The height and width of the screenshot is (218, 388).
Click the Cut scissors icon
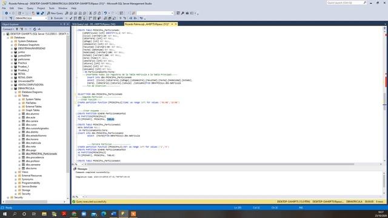click(90, 13)
